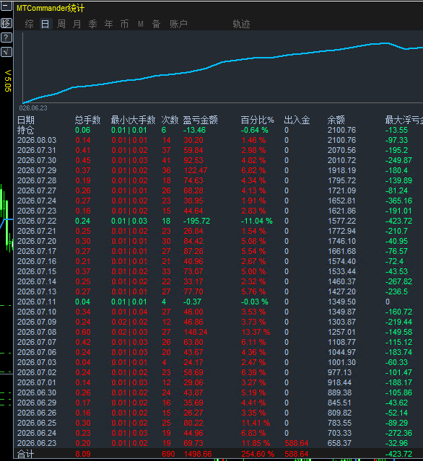Select the 2026.06.23 date row
Image resolution: width=423 pixels, height=461 pixels.
pyautogui.click(x=37, y=444)
